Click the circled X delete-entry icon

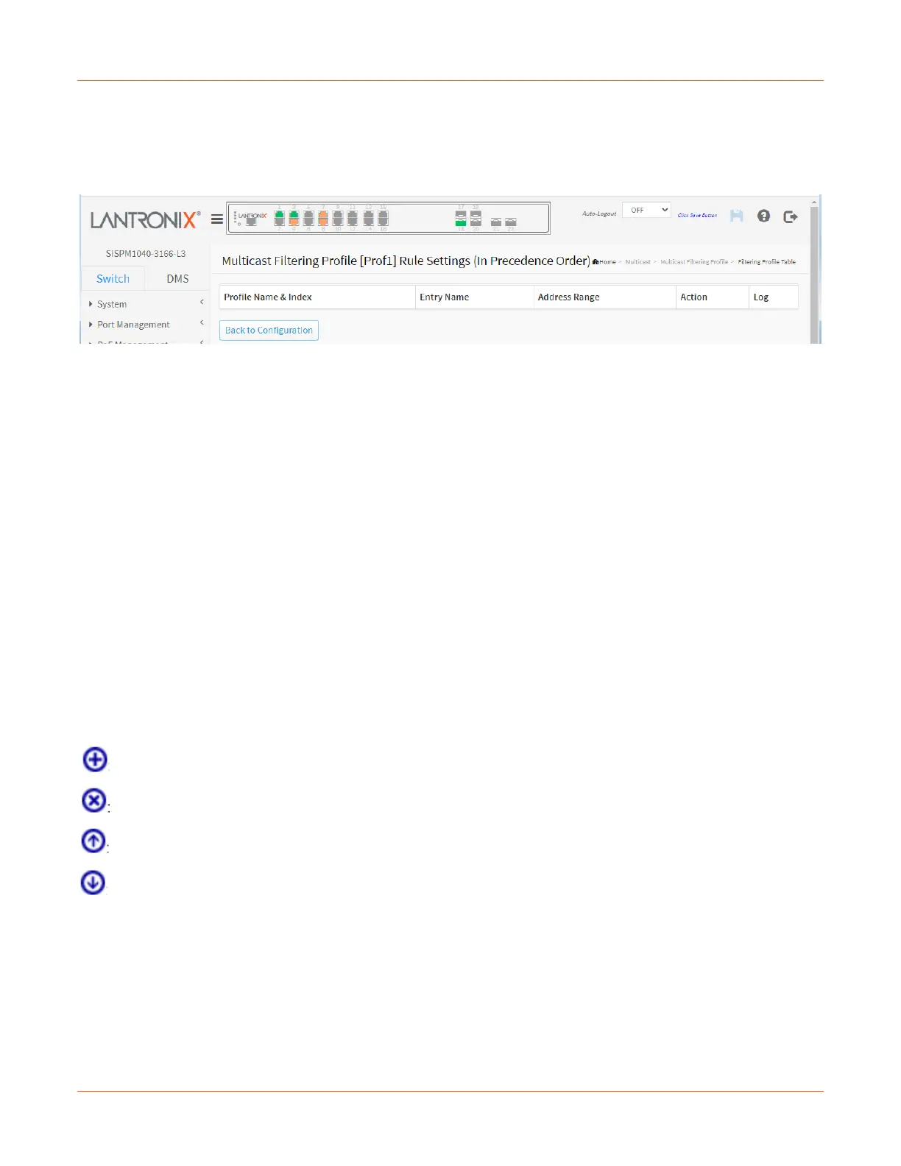[x=93, y=800]
